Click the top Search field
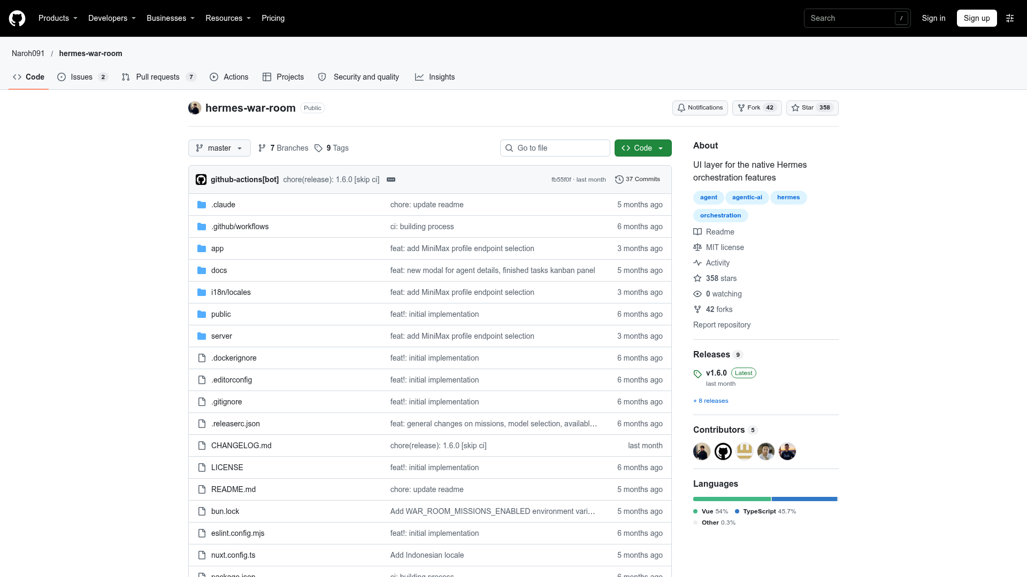1027x577 pixels. point(857,18)
